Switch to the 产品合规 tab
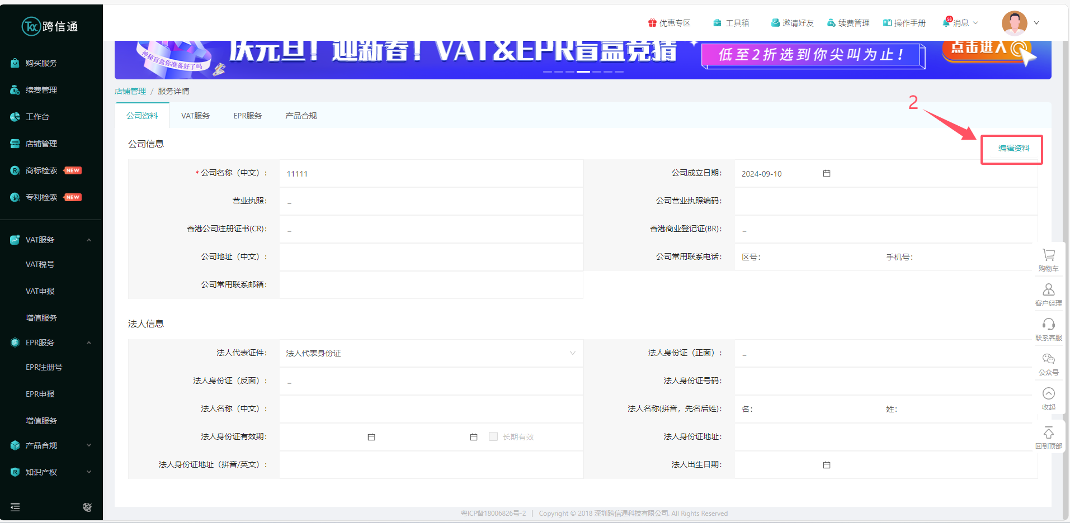Screen dimensions: 1070x523 (x=300, y=115)
